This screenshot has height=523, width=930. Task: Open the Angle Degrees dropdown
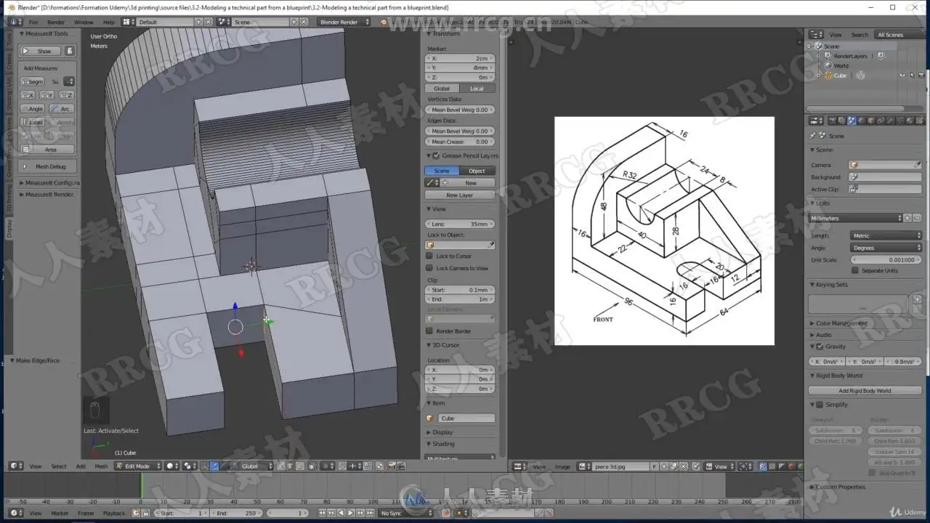pos(886,248)
